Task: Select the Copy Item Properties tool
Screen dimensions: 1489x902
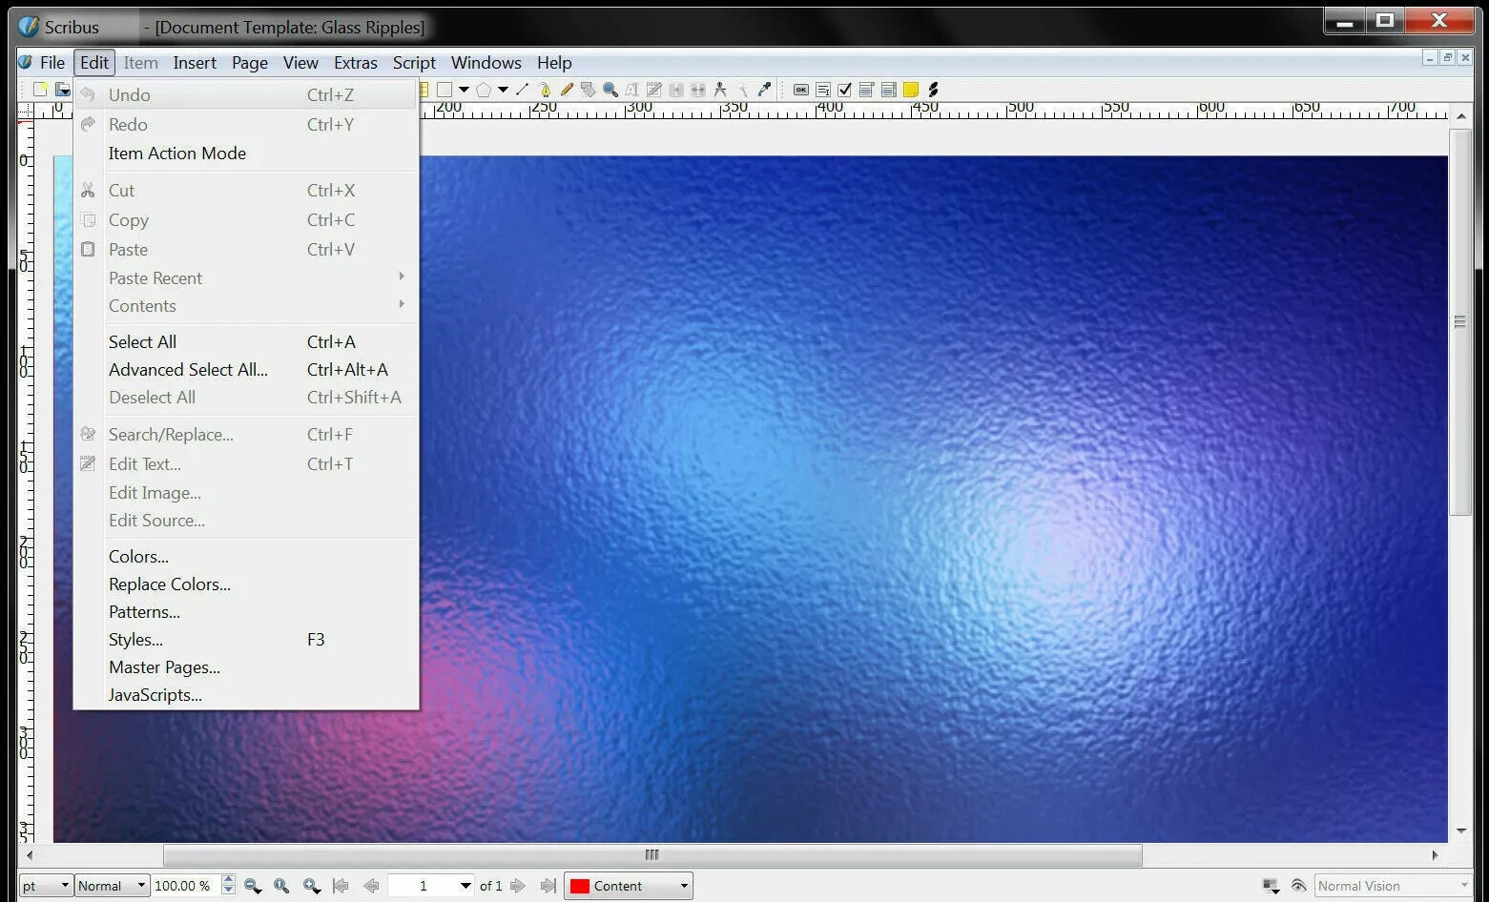Action: click(742, 90)
